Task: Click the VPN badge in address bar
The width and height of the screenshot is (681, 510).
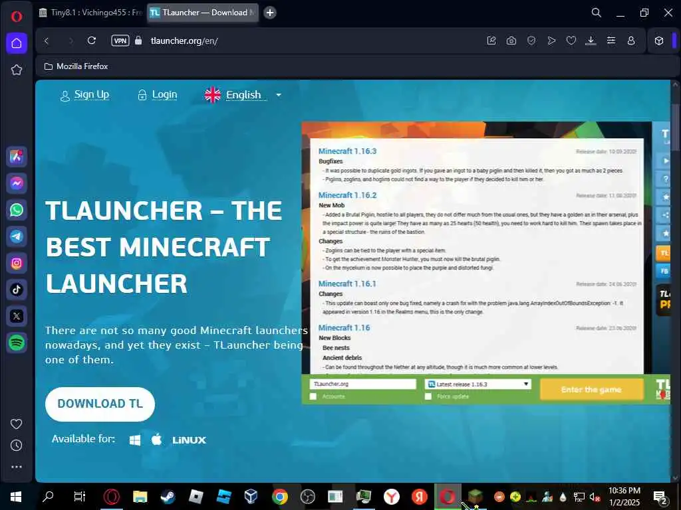Action: 120,41
